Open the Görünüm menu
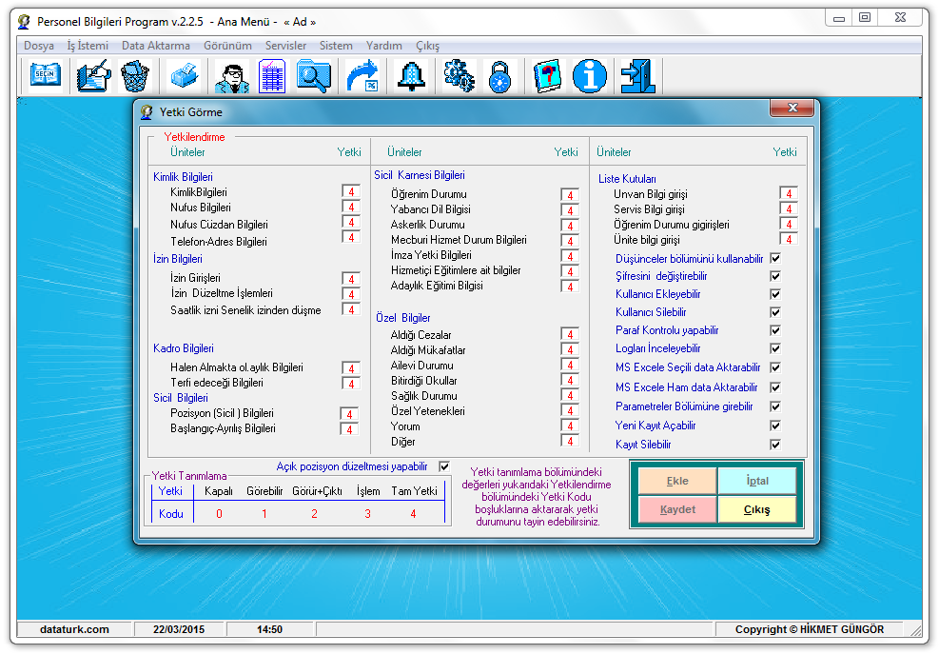 coord(227,46)
